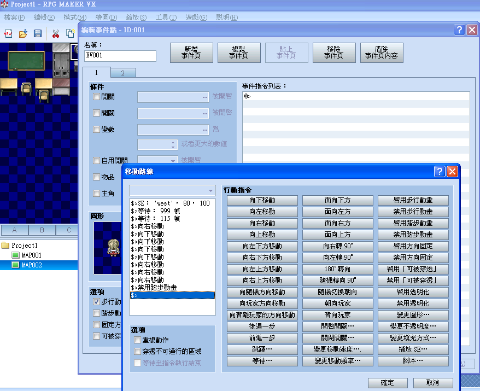Click the event character graphic preview
The image size is (480, 391).
(108, 248)
